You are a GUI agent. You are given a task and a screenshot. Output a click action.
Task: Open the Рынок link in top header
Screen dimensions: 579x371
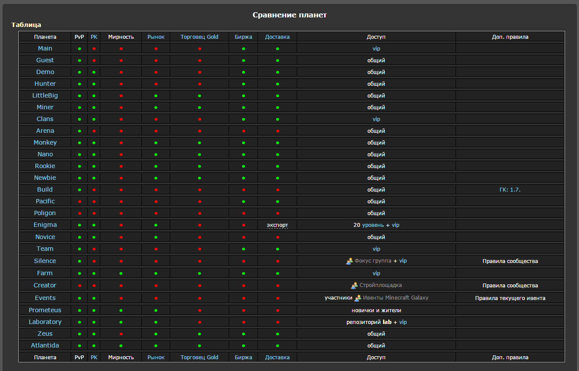pos(156,37)
